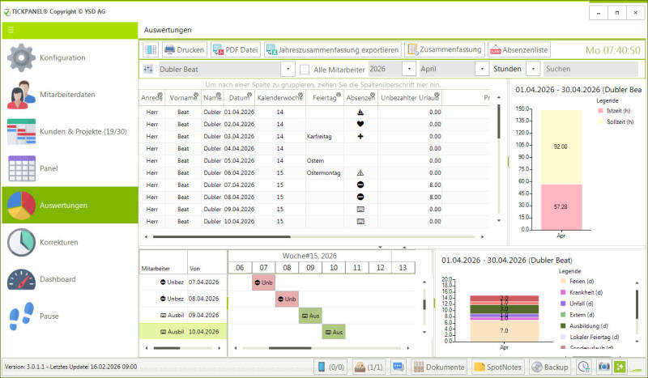Viewport: 648px width, 378px height.
Task: Open the Dubler Beat employee dropdown
Action: pyautogui.click(x=288, y=69)
